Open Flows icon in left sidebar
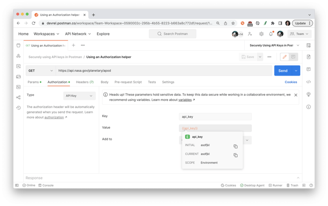Viewport: 328px width, 206px height. point(19,97)
